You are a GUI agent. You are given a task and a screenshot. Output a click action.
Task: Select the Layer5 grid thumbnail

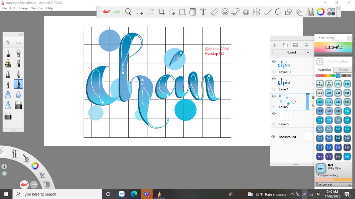pyautogui.click(x=284, y=117)
